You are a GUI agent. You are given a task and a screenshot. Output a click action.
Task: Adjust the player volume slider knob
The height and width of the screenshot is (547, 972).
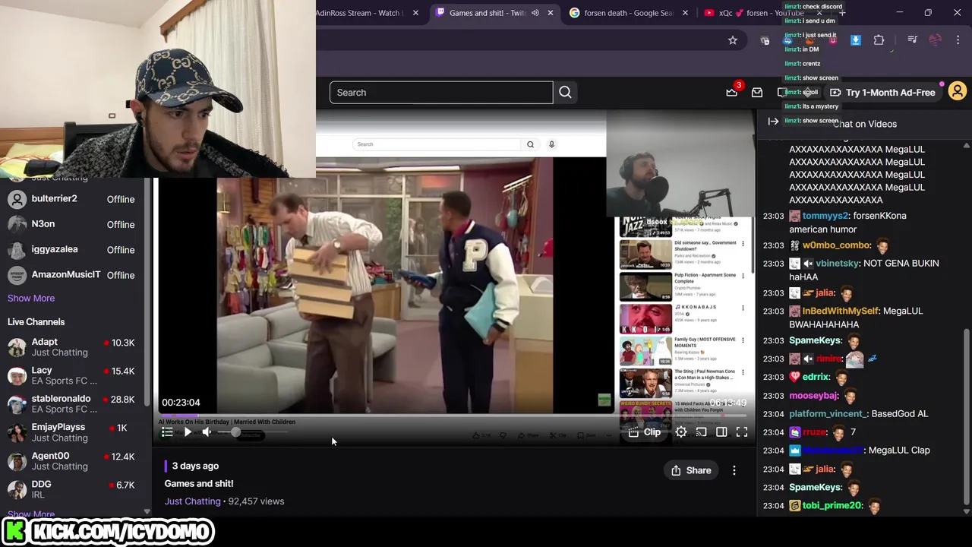(x=235, y=432)
